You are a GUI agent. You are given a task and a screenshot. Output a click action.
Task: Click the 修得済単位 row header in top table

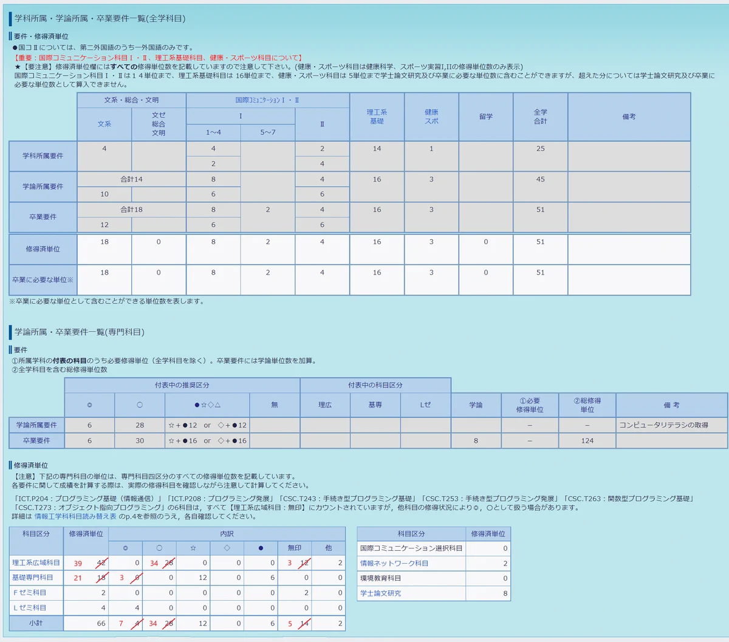point(43,249)
